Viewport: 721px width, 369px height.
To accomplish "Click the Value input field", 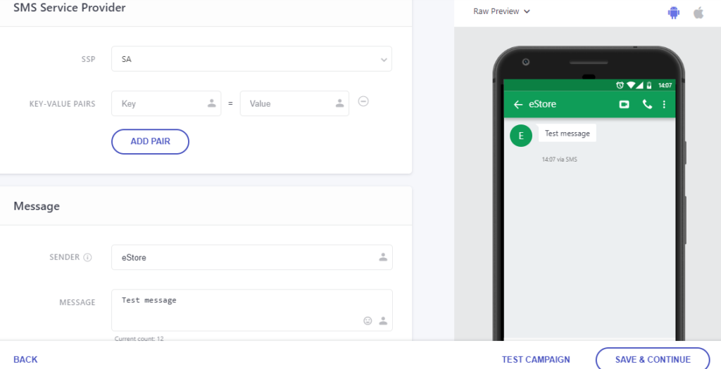I will tap(294, 103).
